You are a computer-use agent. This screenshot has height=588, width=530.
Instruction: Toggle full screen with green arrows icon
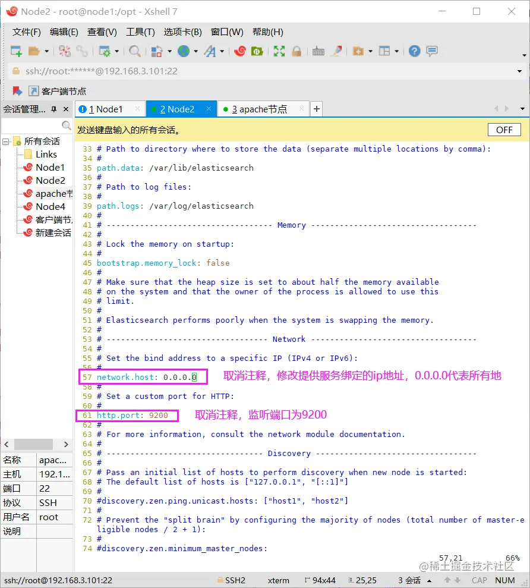pyautogui.click(x=279, y=51)
